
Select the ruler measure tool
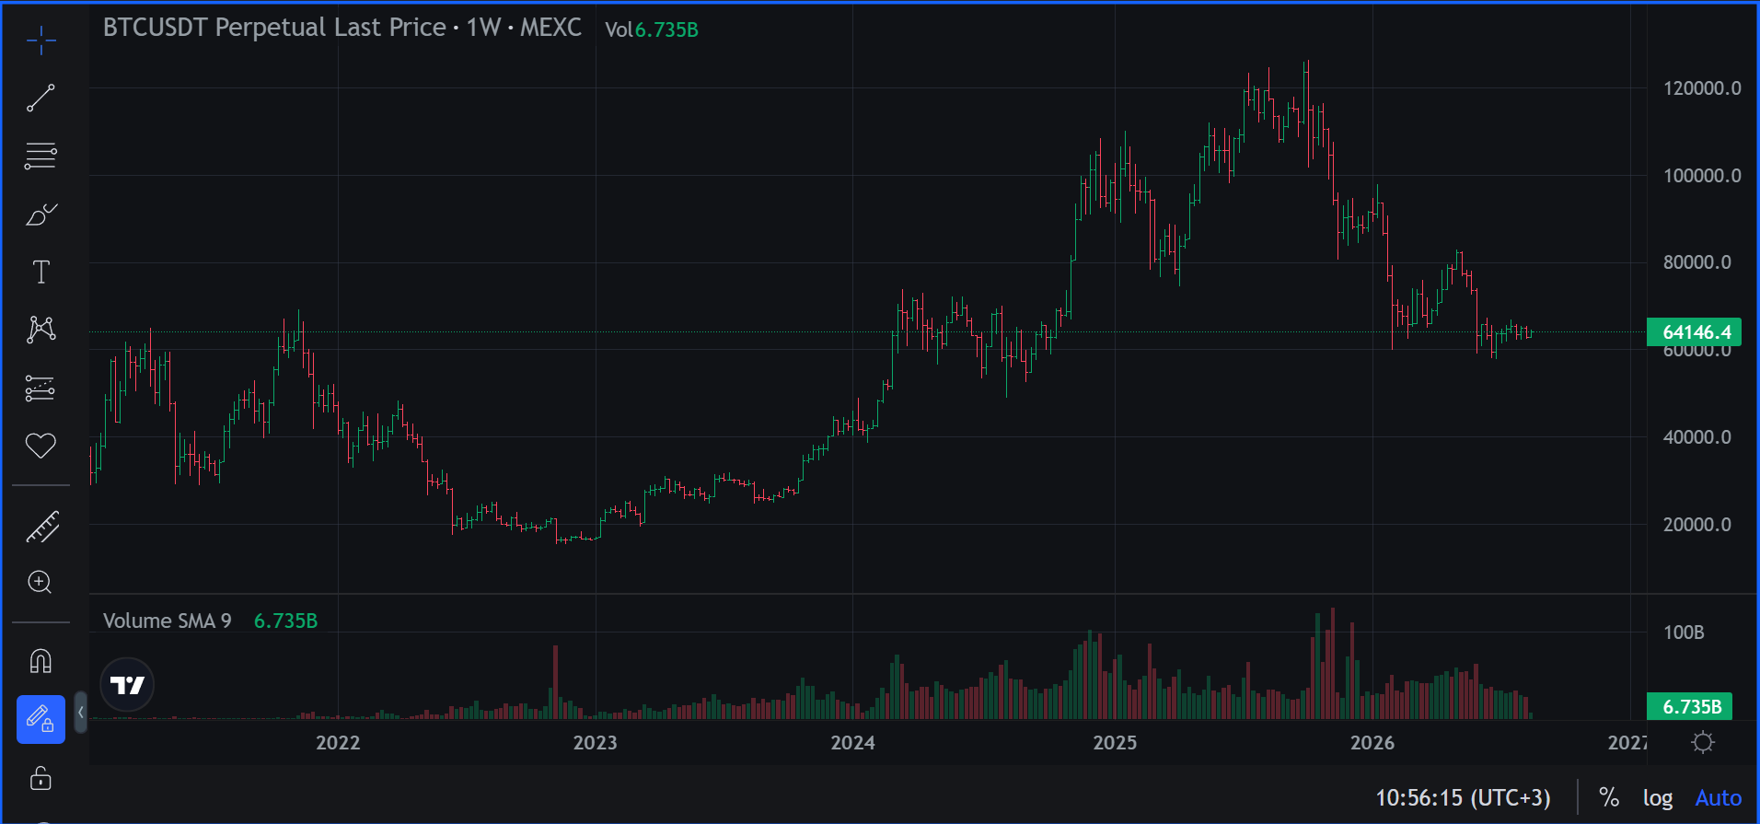tap(41, 527)
